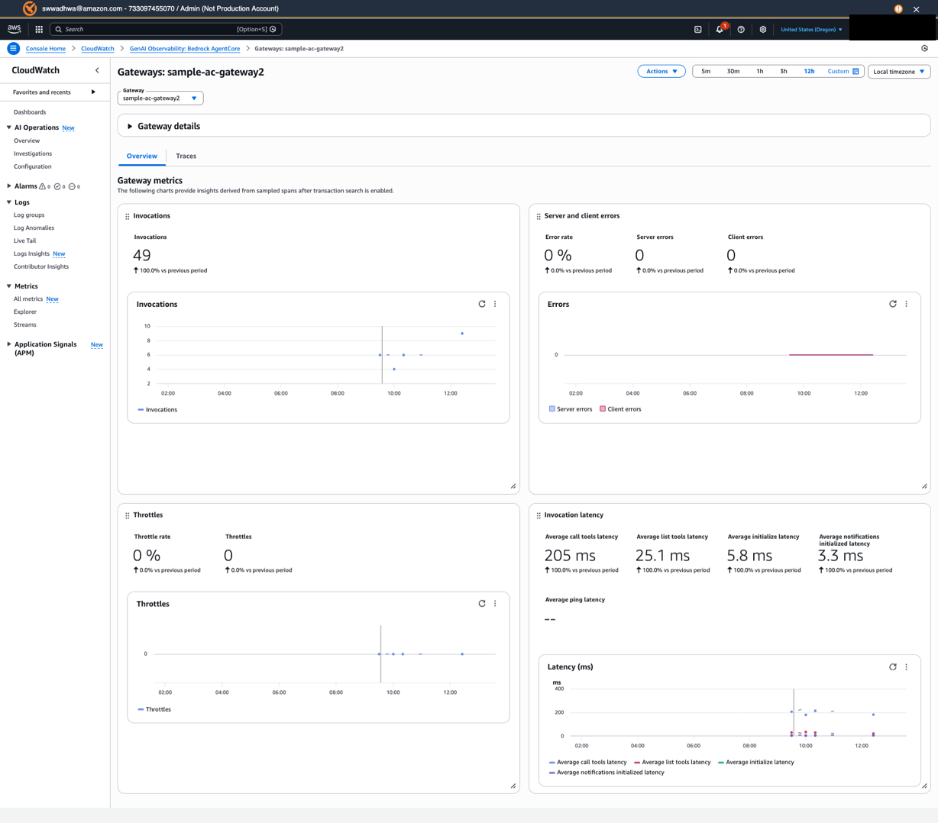Screen dimensions: 938x823
Task: Switch to the Traces tab
Action: point(186,156)
